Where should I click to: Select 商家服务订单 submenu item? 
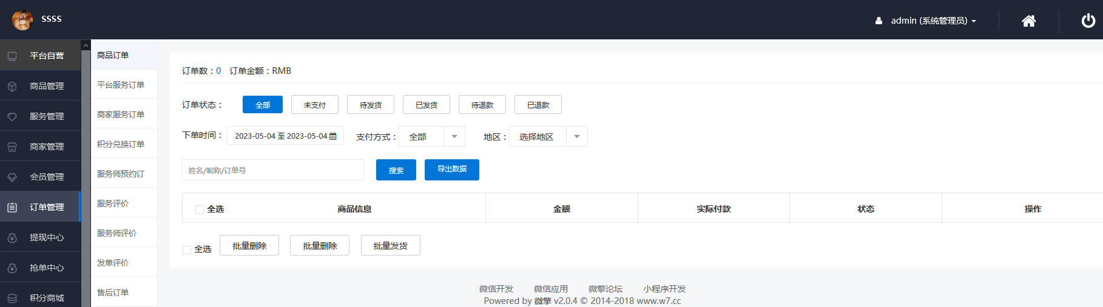[124, 114]
